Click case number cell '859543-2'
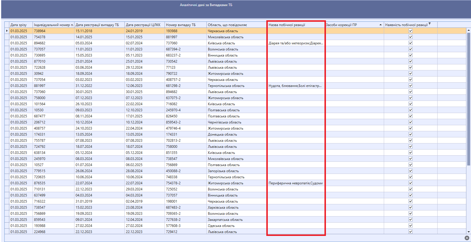Image resolution: width=471 pixels, height=242 pixels. point(186,122)
